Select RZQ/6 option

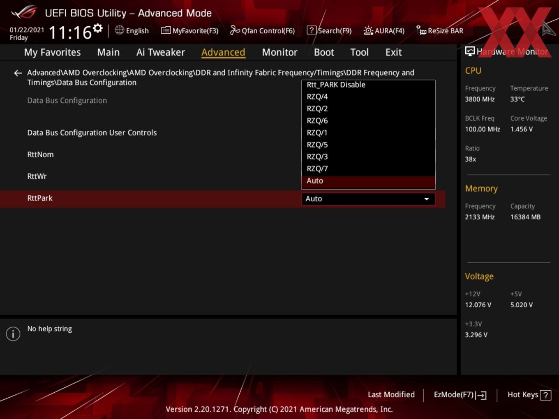pos(368,120)
